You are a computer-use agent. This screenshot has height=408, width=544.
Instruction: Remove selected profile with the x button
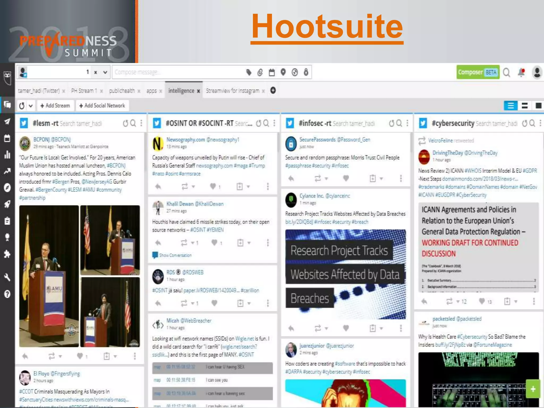point(95,72)
